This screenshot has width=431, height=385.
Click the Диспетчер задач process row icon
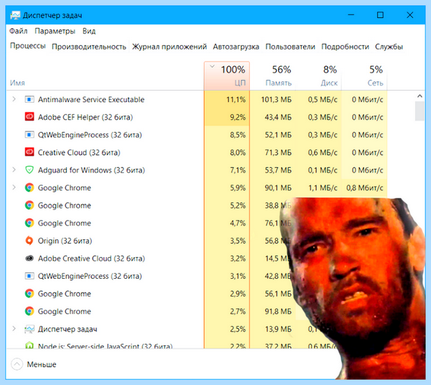(29, 329)
